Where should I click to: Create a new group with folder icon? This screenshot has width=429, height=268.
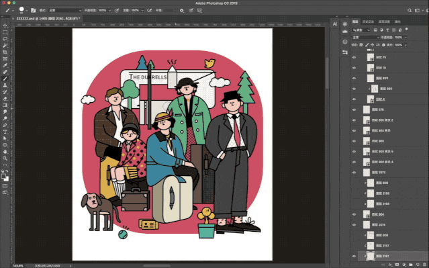tap(411, 265)
